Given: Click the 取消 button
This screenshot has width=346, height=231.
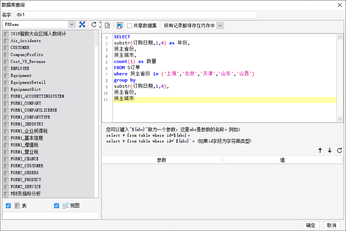Looking at the screenshot, I should click(331, 226).
